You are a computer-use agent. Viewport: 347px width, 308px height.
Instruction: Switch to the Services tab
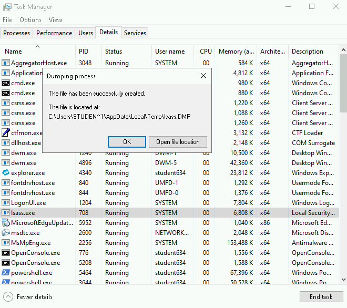point(135,33)
